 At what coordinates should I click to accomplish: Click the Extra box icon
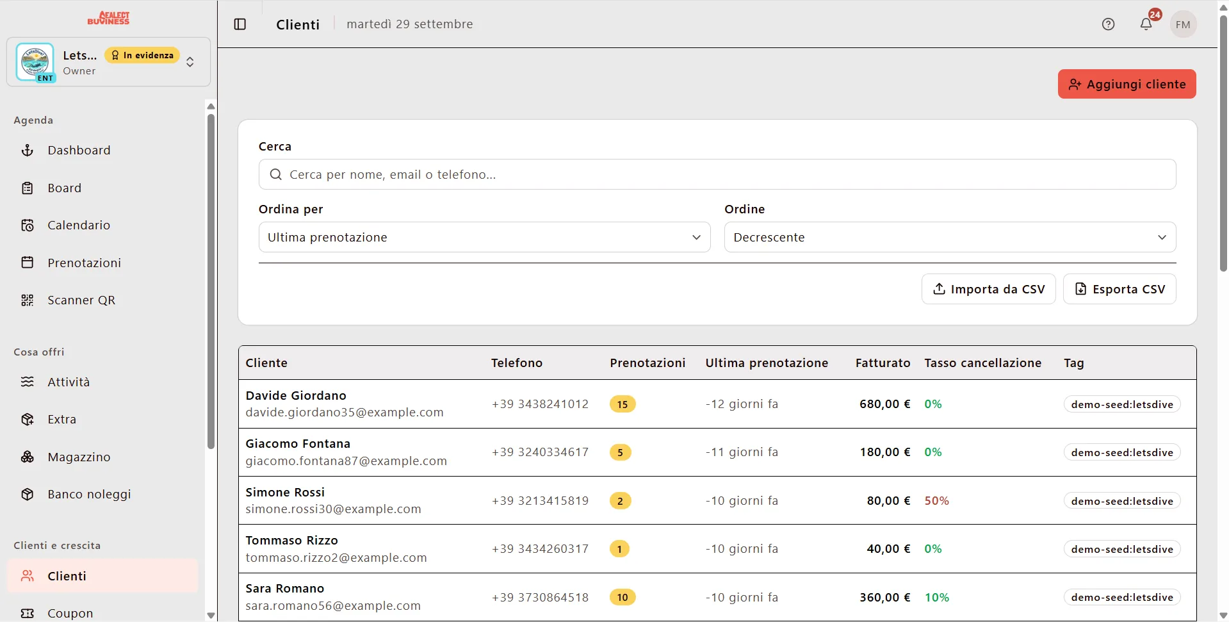28,420
